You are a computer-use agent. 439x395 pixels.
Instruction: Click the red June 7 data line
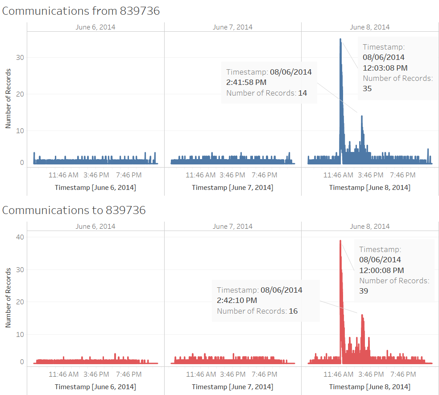(x=232, y=361)
